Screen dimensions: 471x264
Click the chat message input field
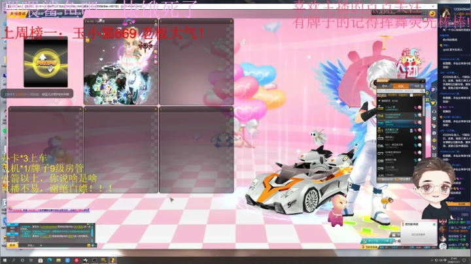click(65, 246)
